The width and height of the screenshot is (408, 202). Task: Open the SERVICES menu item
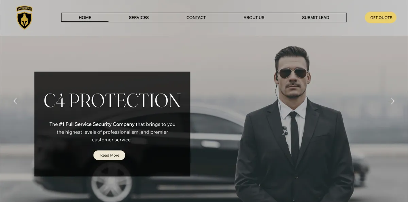point(139,18)
